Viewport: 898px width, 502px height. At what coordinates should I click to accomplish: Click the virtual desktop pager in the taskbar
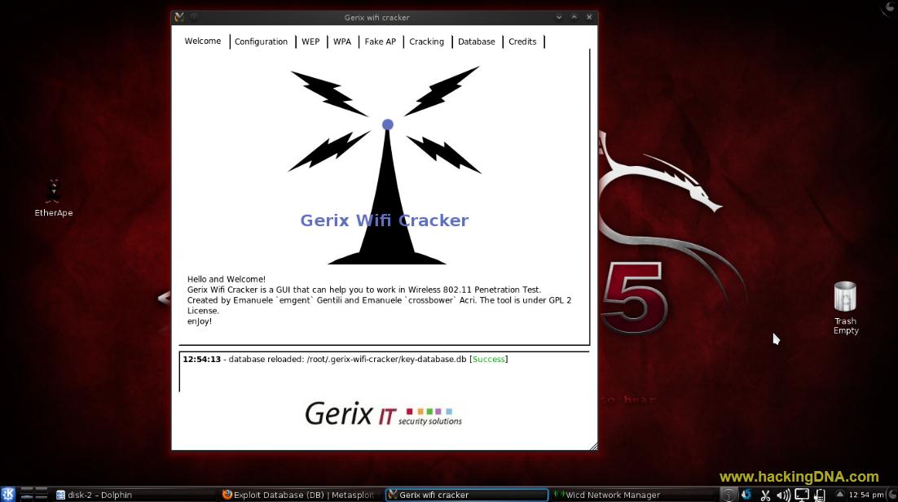click(x=33, y=494)
